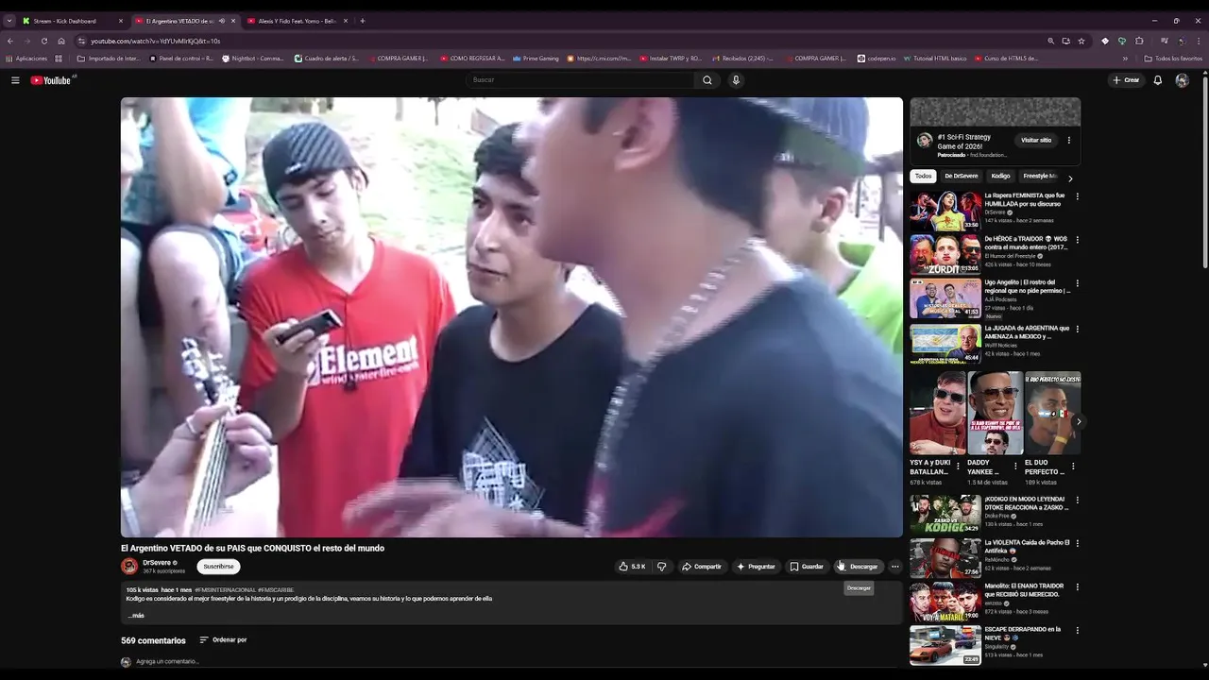1209x680 pixels.
Task: Ask about the video with Preguntar
Action: [x=756, y=567]
